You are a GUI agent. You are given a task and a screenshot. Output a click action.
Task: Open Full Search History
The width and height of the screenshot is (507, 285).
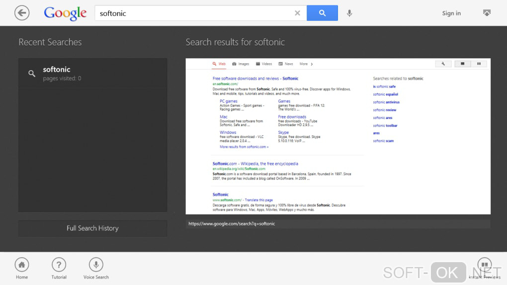click(x=93, y=228)
